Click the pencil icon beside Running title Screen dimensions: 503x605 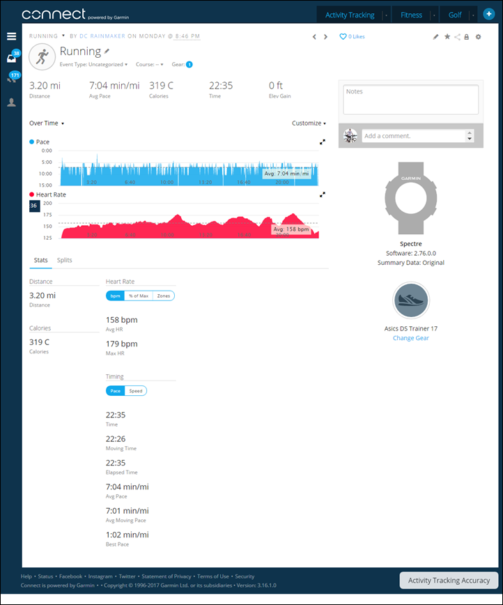click(107, 52)
